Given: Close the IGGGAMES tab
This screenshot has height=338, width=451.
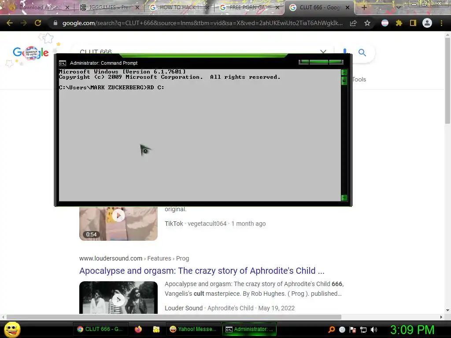Looking at the screenshot, I should click(137, 7).
